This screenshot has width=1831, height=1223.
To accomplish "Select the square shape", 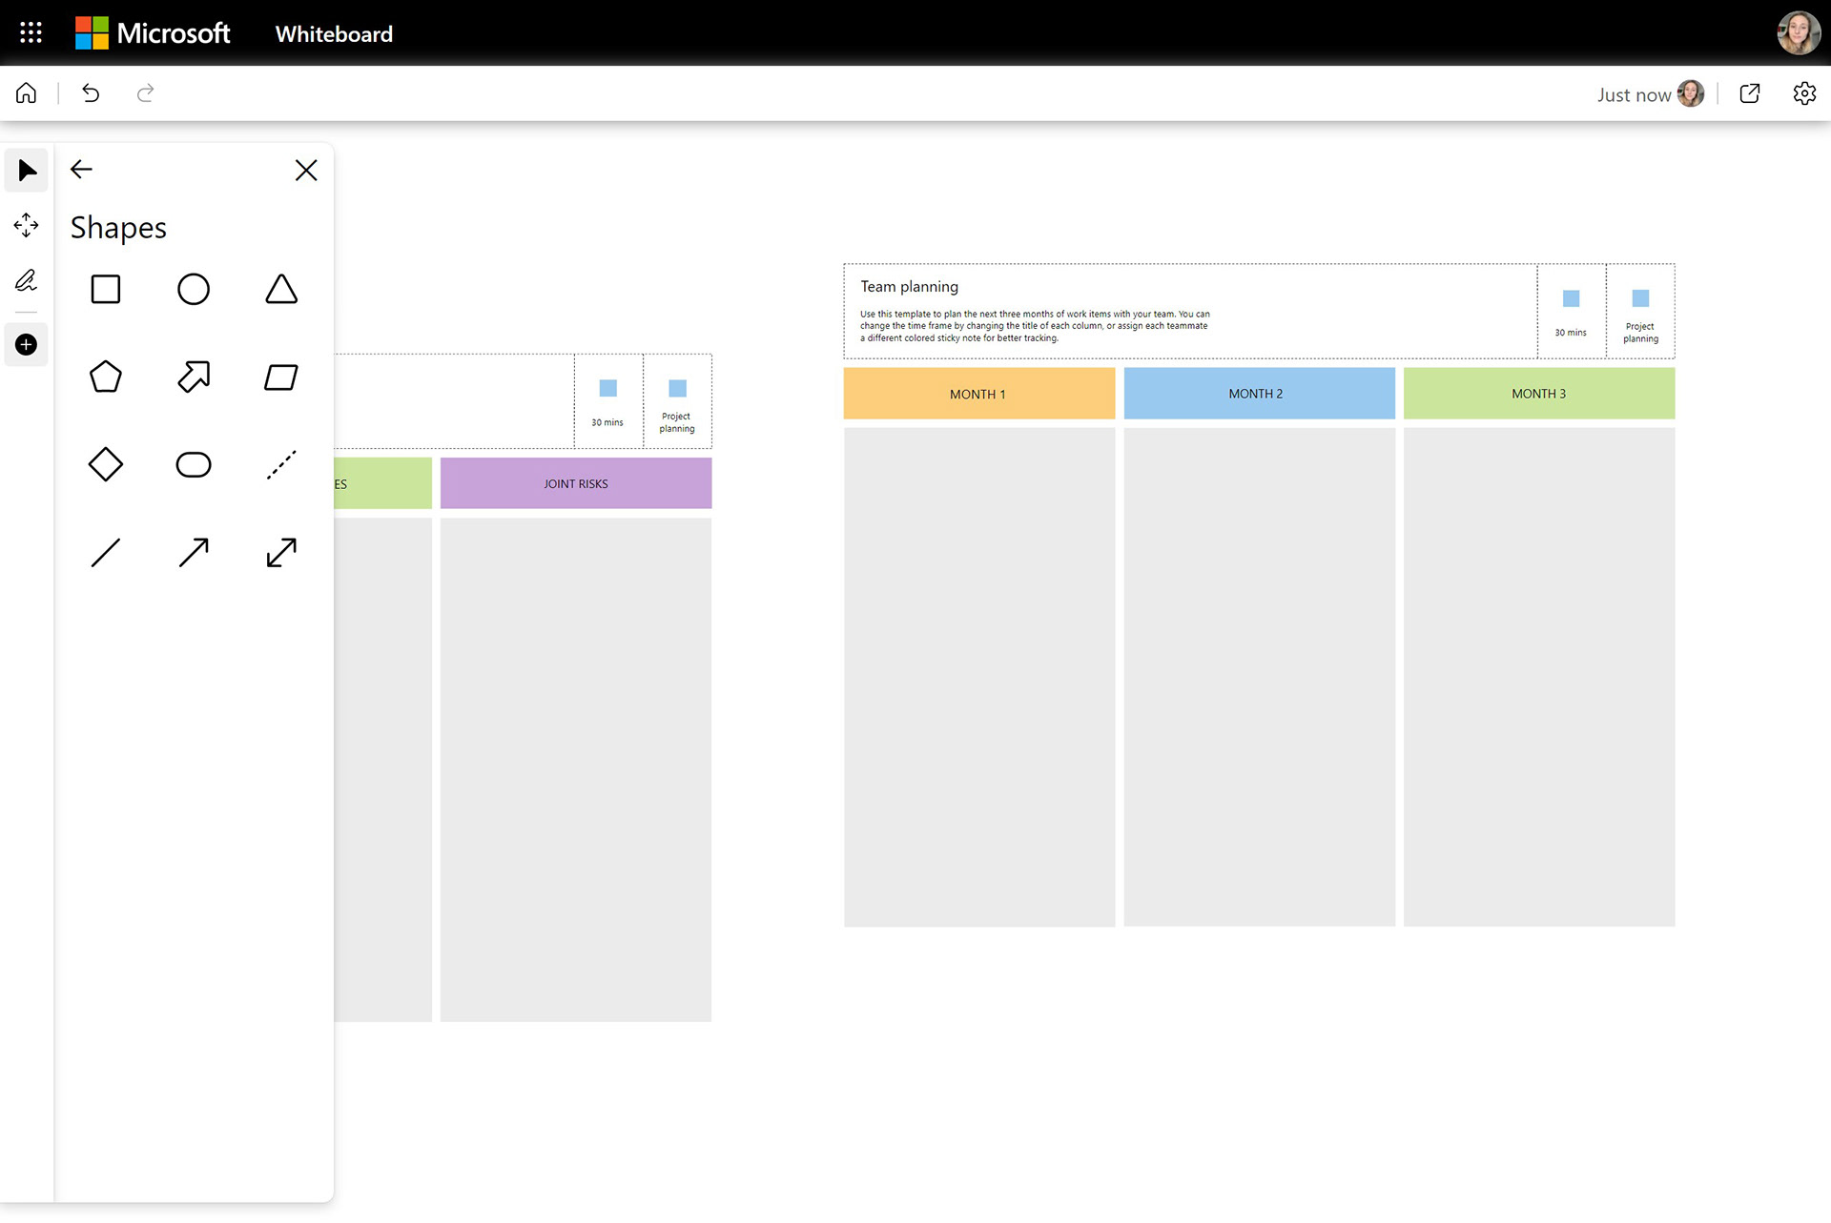I will click(106, 290).
